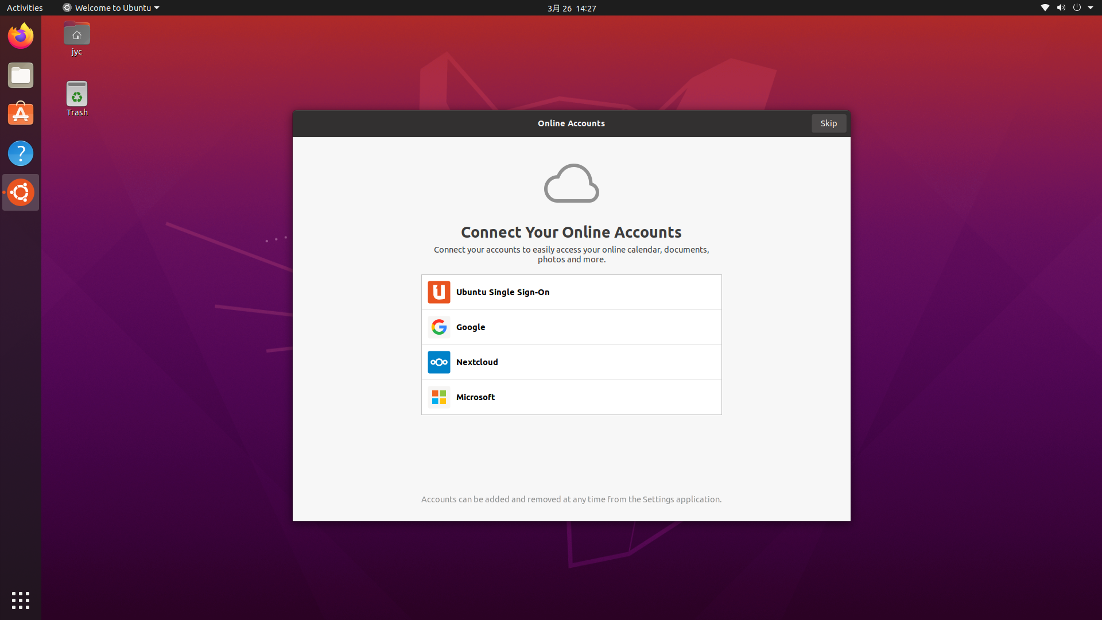Viewport: 1102px width, 620px height.
Task: Open the Help icon in dock
Action: pos(21,153)
